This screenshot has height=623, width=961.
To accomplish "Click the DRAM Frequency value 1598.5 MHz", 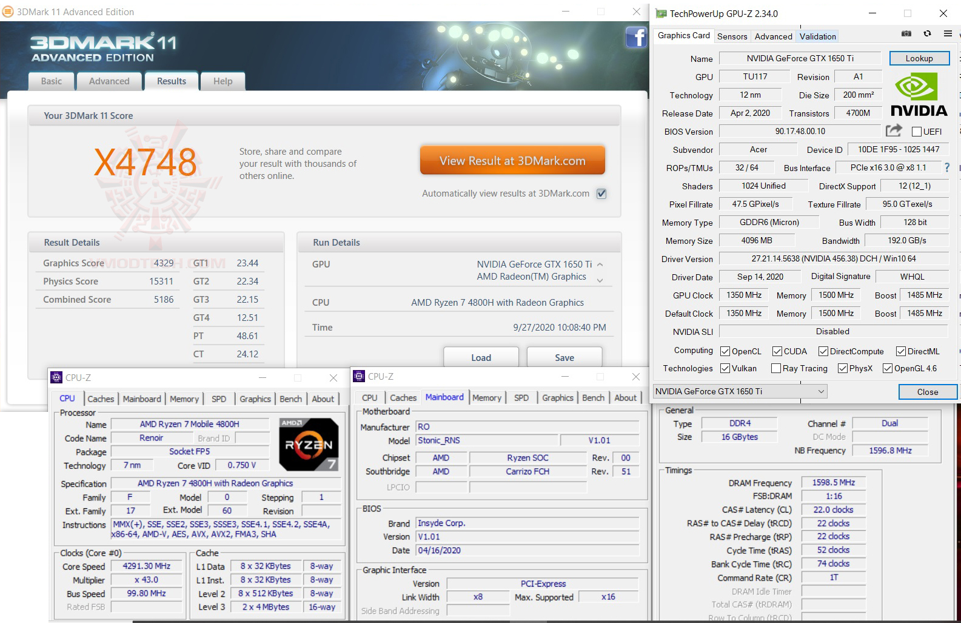I will [x=834, y=482].
